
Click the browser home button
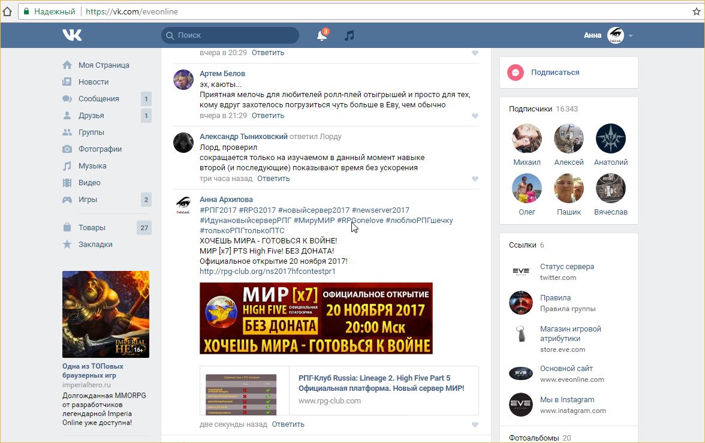click(7, 12)
